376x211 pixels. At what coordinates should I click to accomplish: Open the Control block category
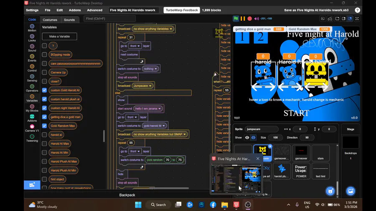pyautogui.click(x=32, y=68)
